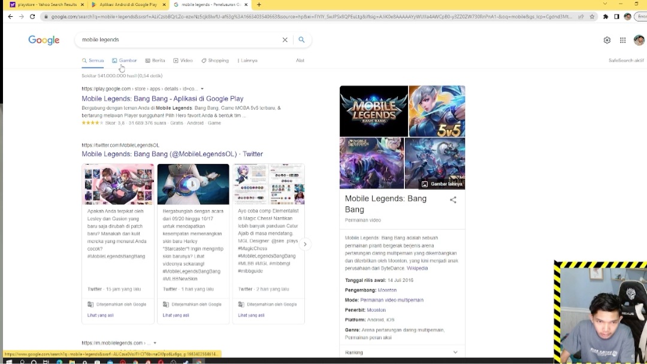Open the Alat tools option
This screenshot has width=647, height=364.
click(x=300, y=60)
